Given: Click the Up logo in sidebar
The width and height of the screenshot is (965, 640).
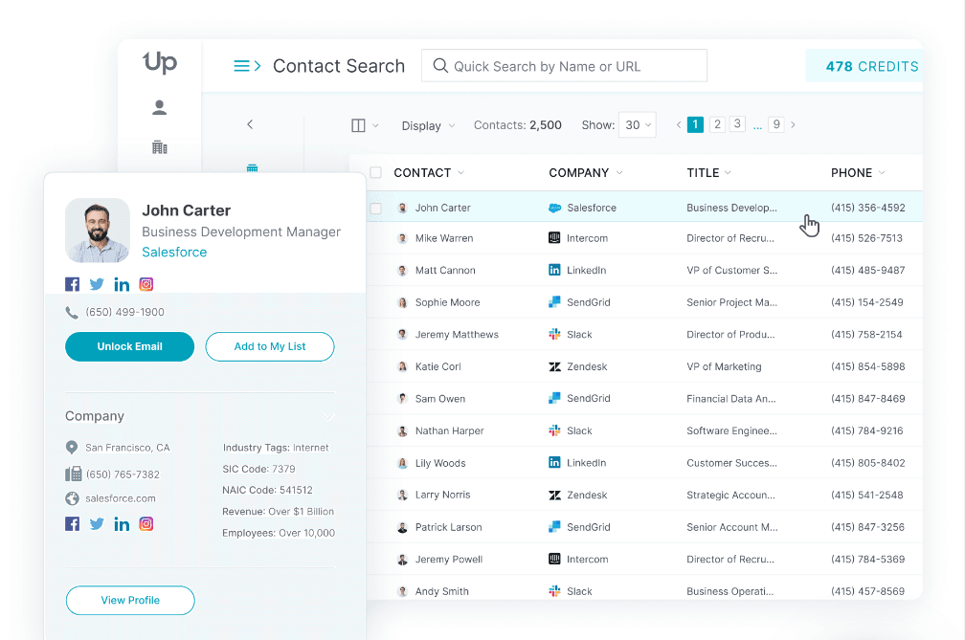Looking at the screenshot, I should pos(160,63).
